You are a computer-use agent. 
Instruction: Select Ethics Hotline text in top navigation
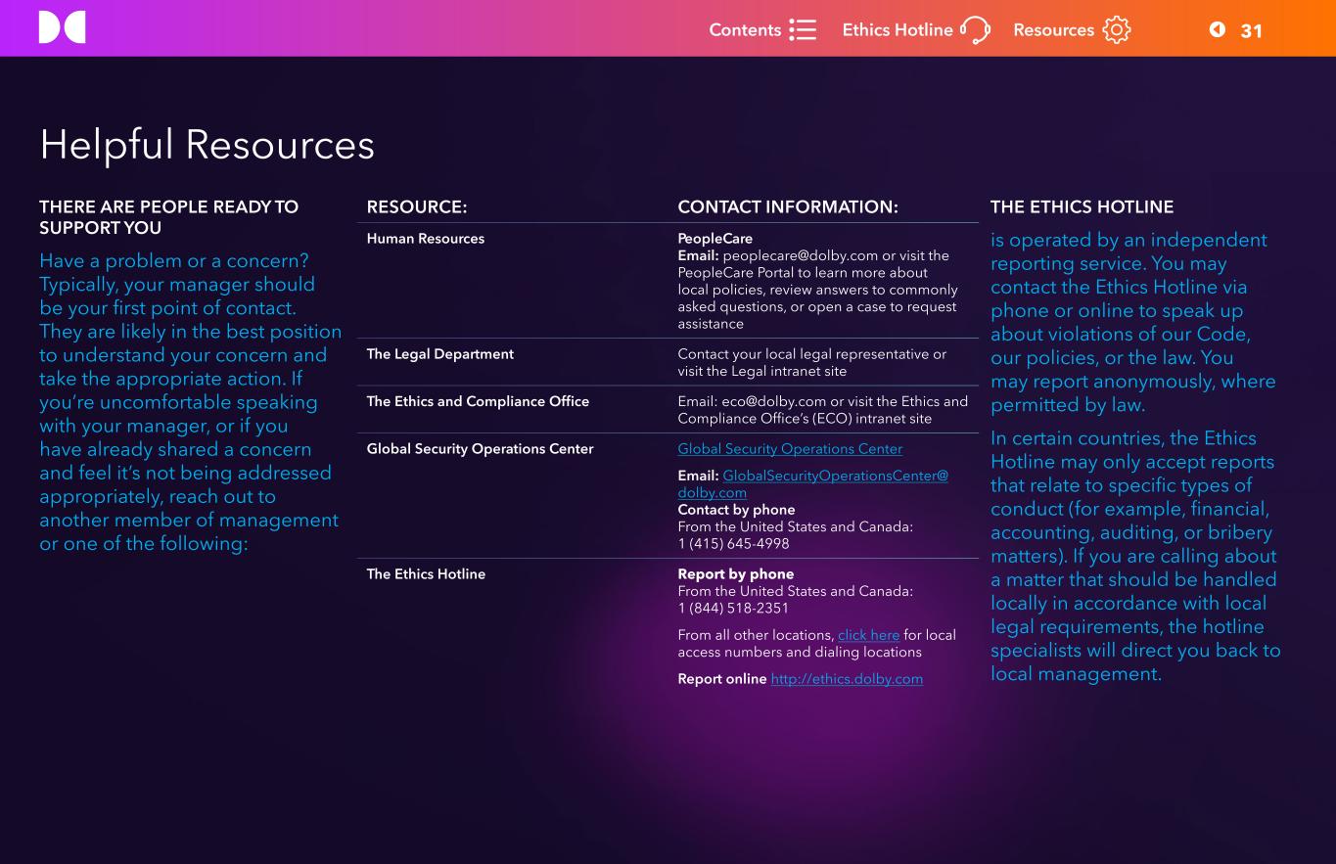897,30
